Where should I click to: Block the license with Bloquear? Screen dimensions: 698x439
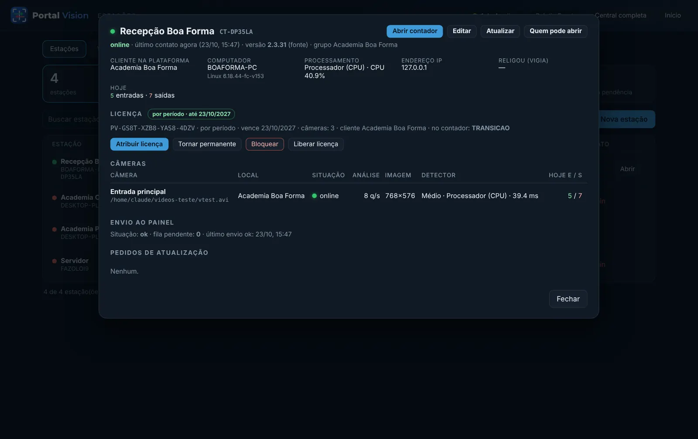264,144
